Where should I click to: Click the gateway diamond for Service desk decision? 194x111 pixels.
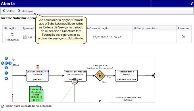pyautogui.click(x=100, y=76)
